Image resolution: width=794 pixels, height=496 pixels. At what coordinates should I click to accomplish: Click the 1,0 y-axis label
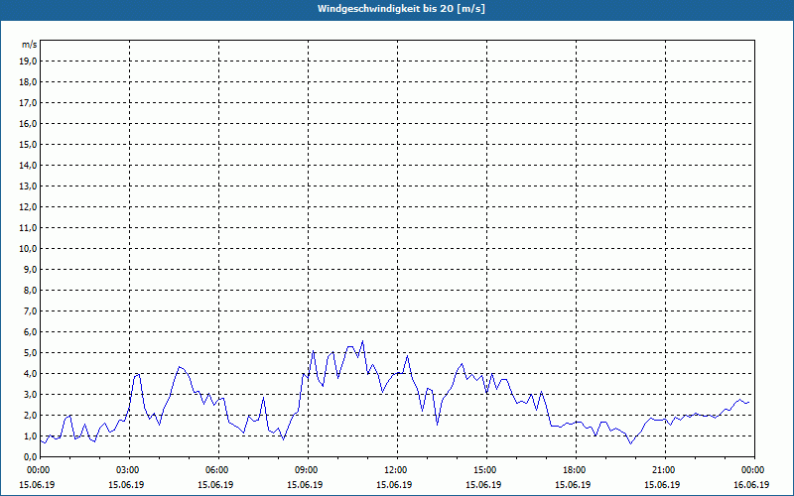click(31, 435)
